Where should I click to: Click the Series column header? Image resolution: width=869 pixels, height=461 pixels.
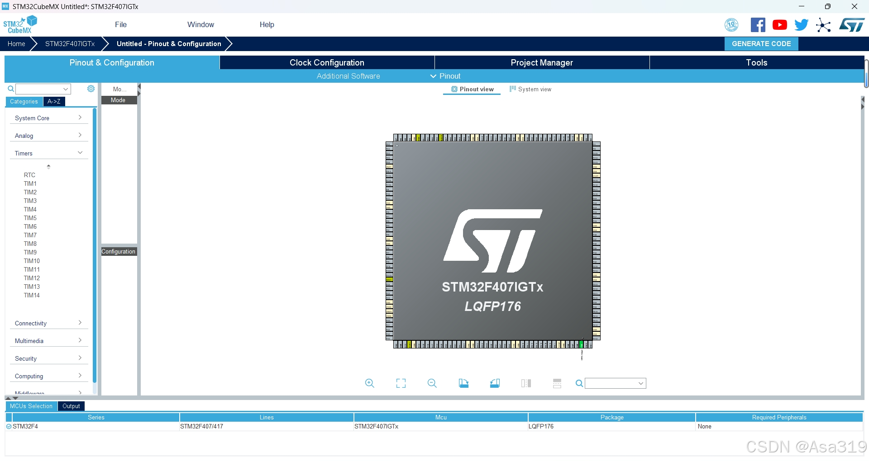pyautogui.click(x=96, y=417)
